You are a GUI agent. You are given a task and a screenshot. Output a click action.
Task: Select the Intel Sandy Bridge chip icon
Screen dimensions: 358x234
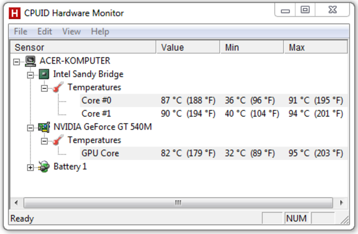(44, 74)
